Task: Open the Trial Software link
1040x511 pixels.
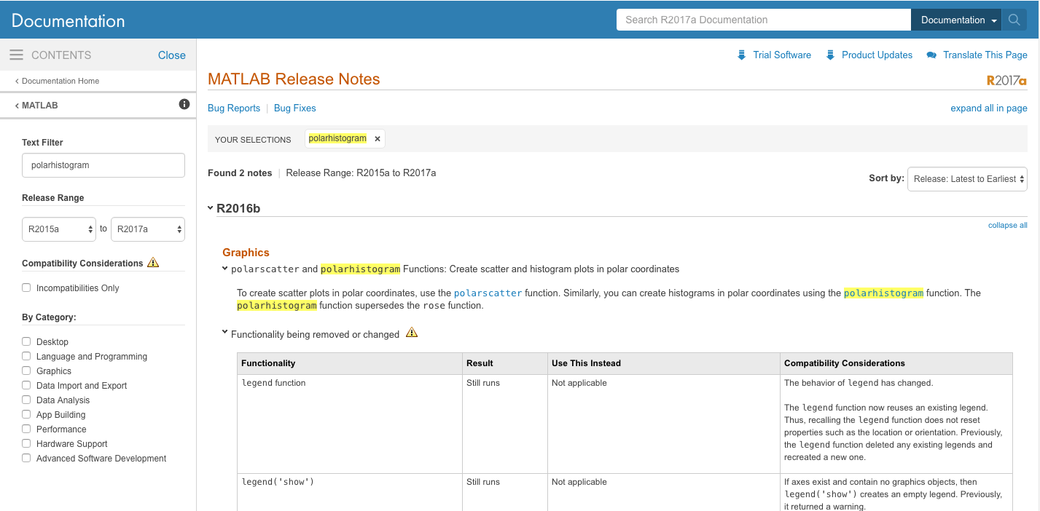Action: point(782,55)
